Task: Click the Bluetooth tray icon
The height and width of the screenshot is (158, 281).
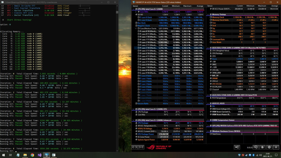Action: tap(253, 155)
